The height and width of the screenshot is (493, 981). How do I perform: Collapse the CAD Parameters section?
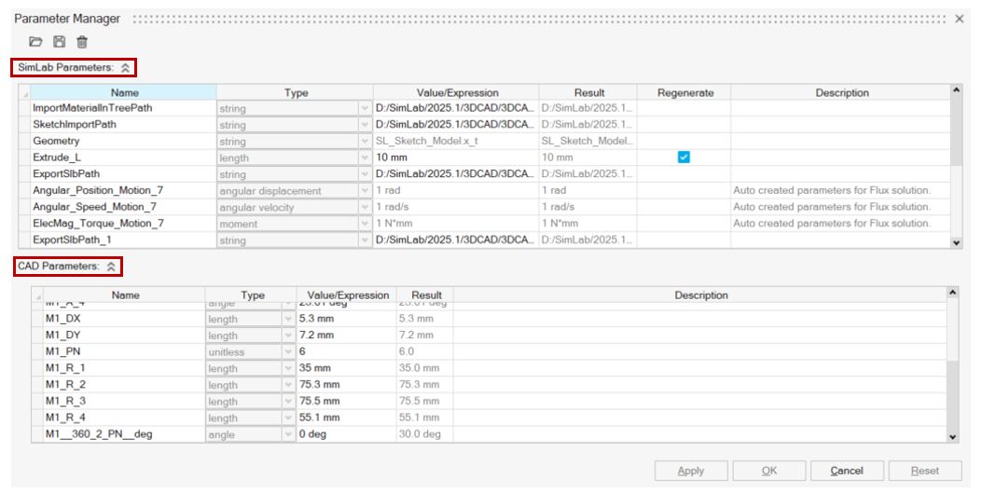click(x=111, y=267)
